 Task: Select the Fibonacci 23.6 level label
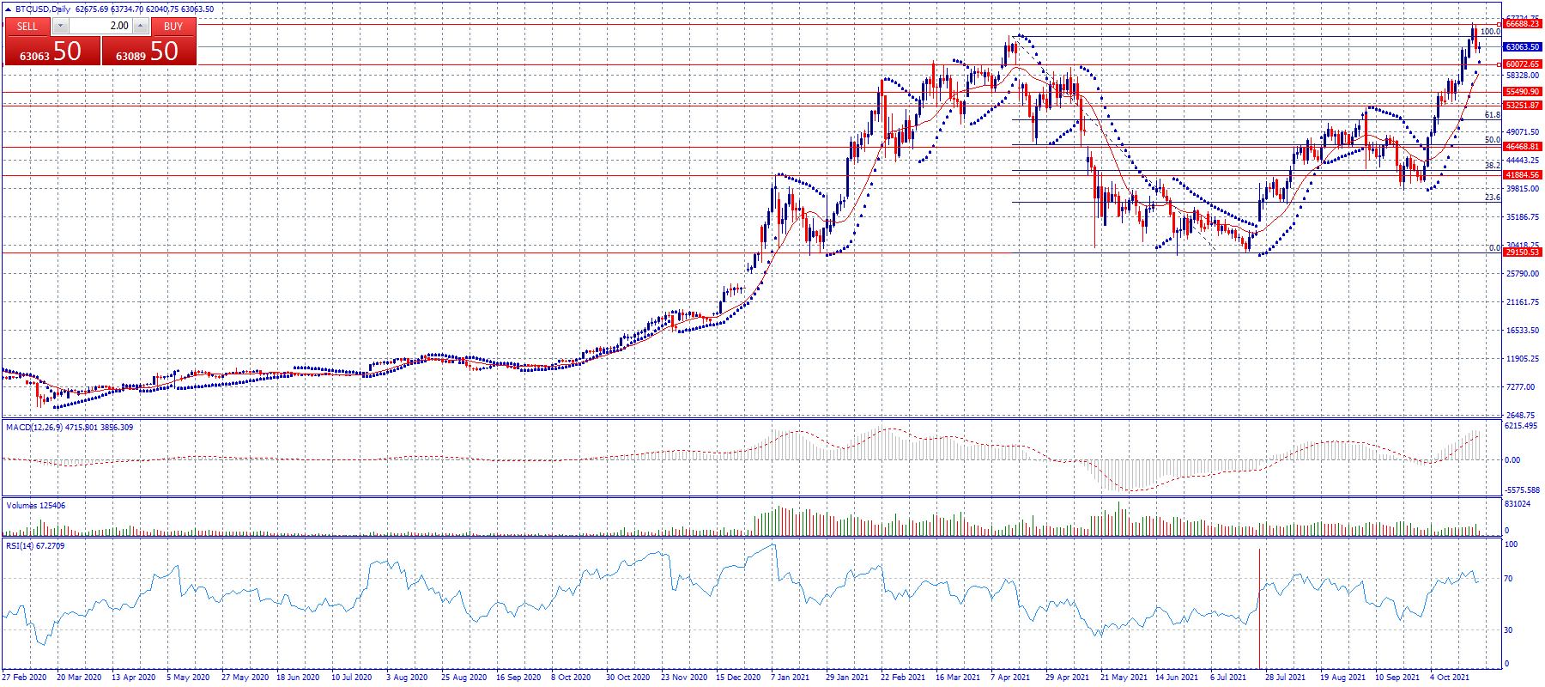click(1493, 198)
